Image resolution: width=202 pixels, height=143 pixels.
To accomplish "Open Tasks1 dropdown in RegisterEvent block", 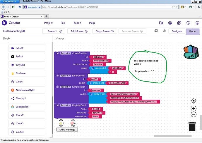I will [66, 105].
